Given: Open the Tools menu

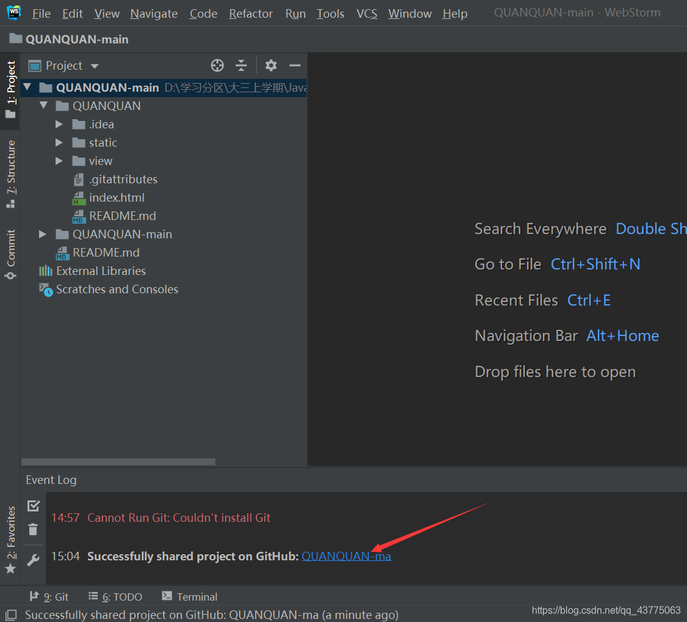Looking at the screenshot, I should pos(330,13).
